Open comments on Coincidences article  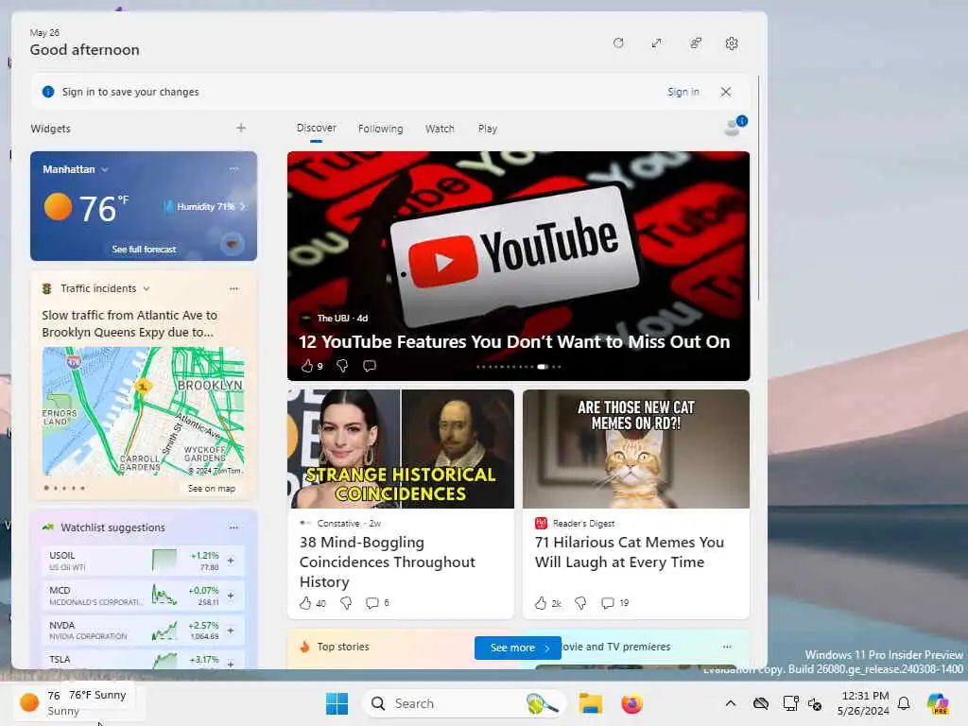point(372,603)
